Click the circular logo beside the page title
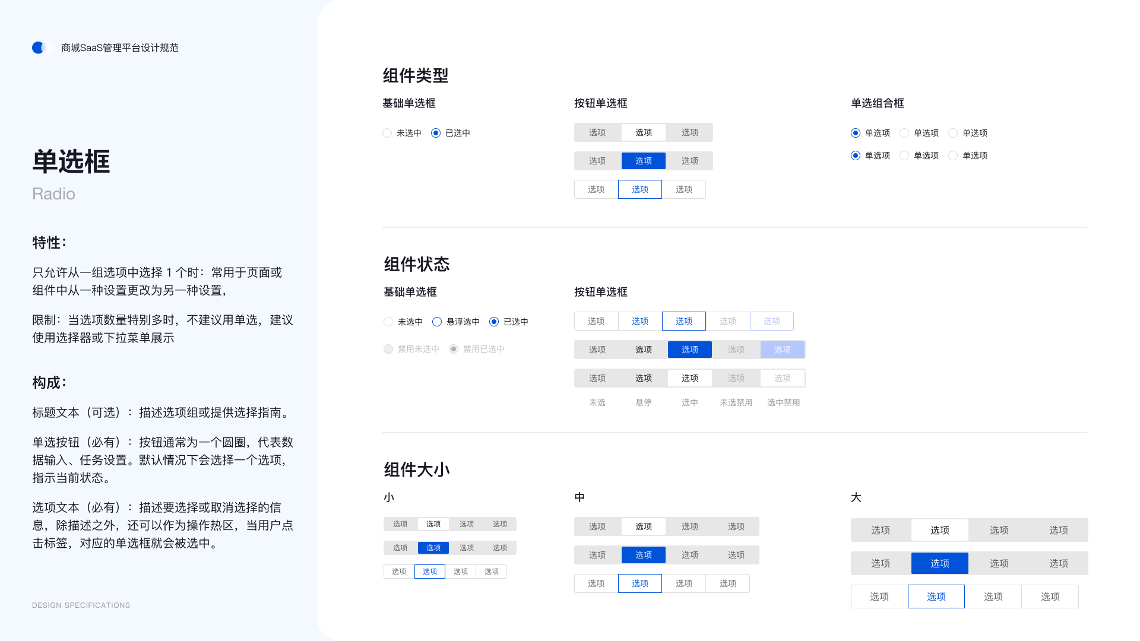Viewport: 1140px width, 641px height. tap(39, 47)
